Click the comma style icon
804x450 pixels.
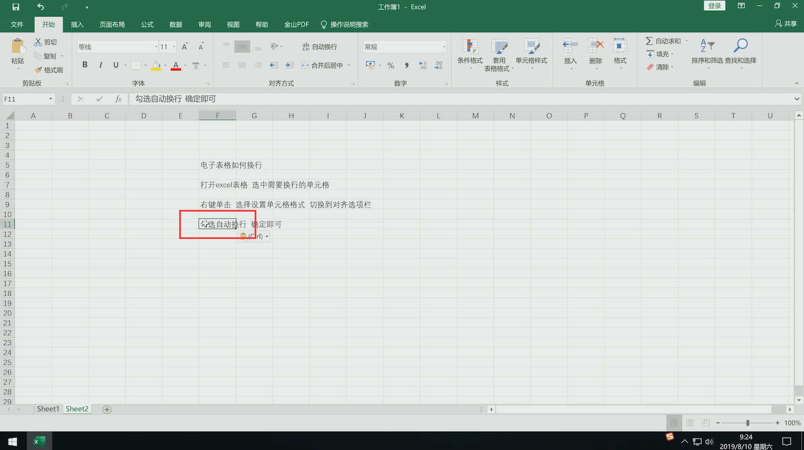[x=406, y=65]
